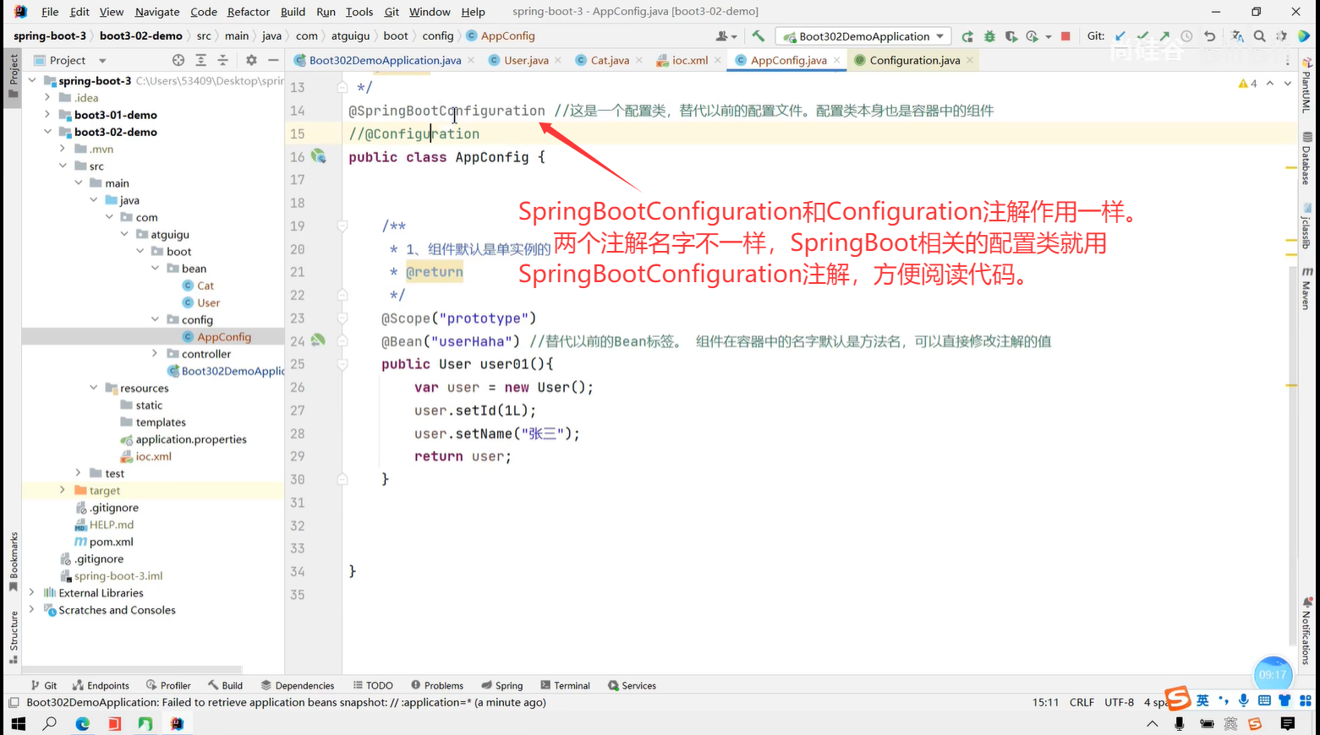Viewport: 1320px width, 735px height.
Task: Open Search Everywhere magnifier icon
Action: click(x=1259, y=36)
